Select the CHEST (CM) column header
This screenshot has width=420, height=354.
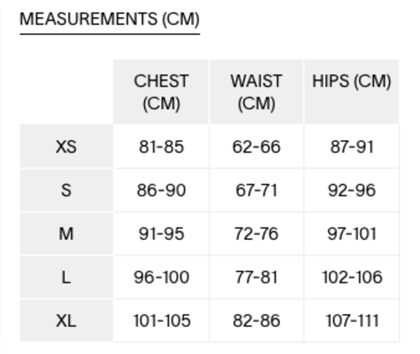[x=161, y=92]
